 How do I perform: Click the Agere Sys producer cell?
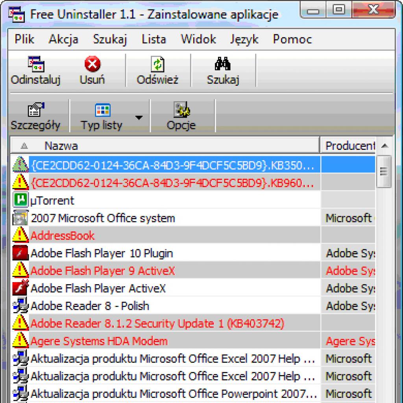click(x=348, y=340)
